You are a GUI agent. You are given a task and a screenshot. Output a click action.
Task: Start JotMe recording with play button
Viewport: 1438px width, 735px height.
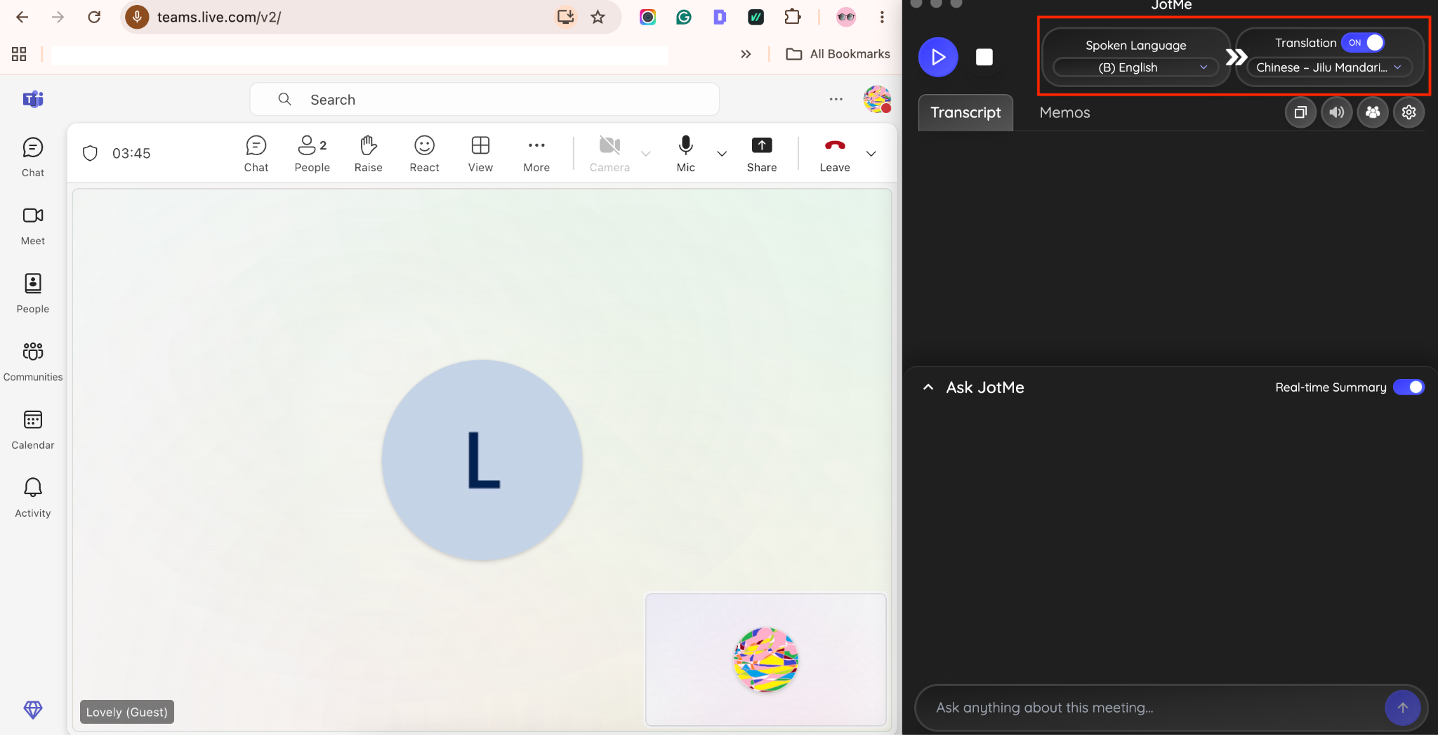(x=938, y=57)
